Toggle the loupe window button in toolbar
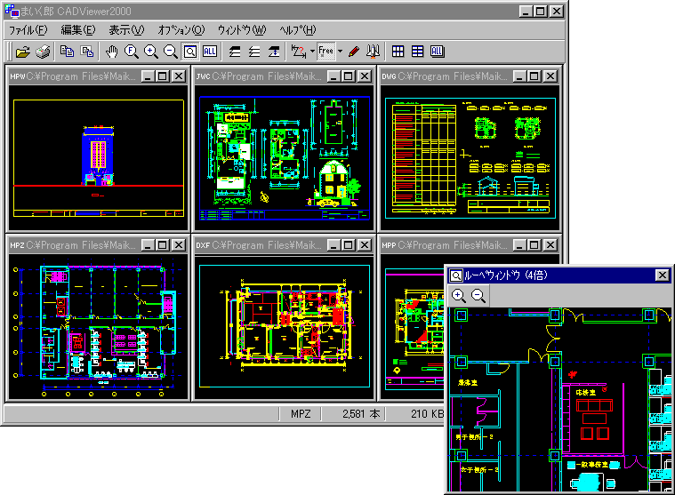 tap(189, 52)
